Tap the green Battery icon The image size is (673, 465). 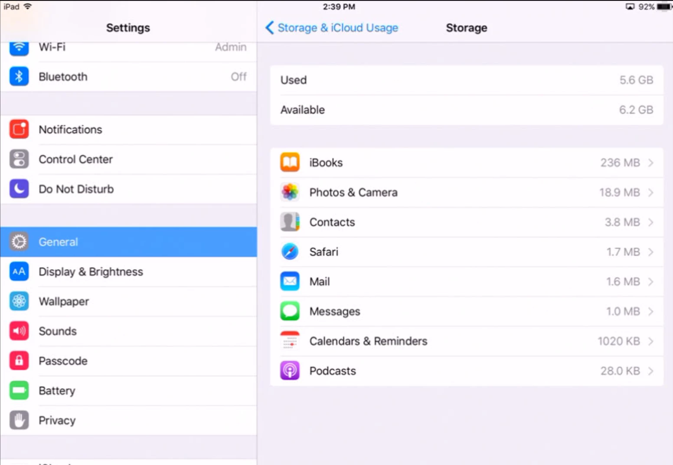(x=19, y=391)
